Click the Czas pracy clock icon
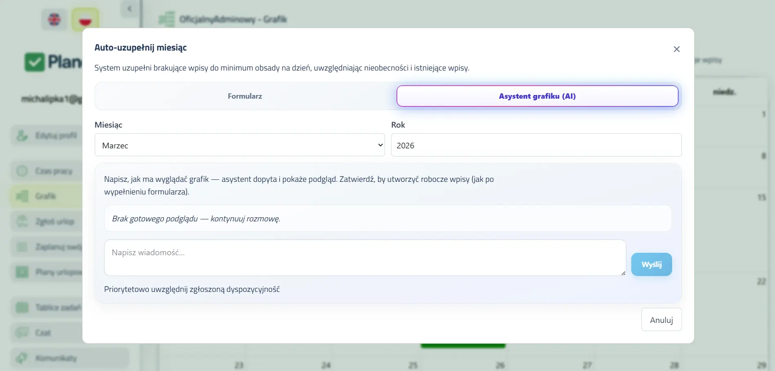 tap(22, 171)
